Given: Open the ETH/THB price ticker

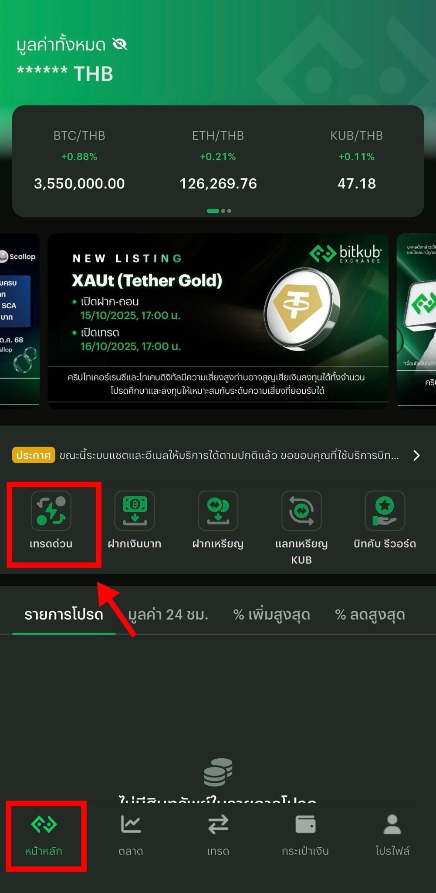Looking at the screenshot, I should click(x=218, y=160).
